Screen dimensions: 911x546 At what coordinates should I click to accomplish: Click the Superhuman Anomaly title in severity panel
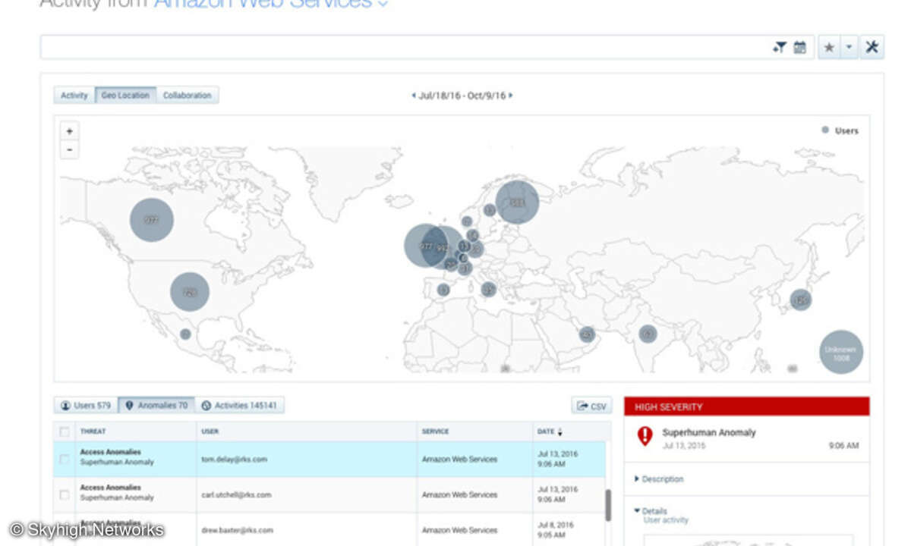[x=709, y=433]
